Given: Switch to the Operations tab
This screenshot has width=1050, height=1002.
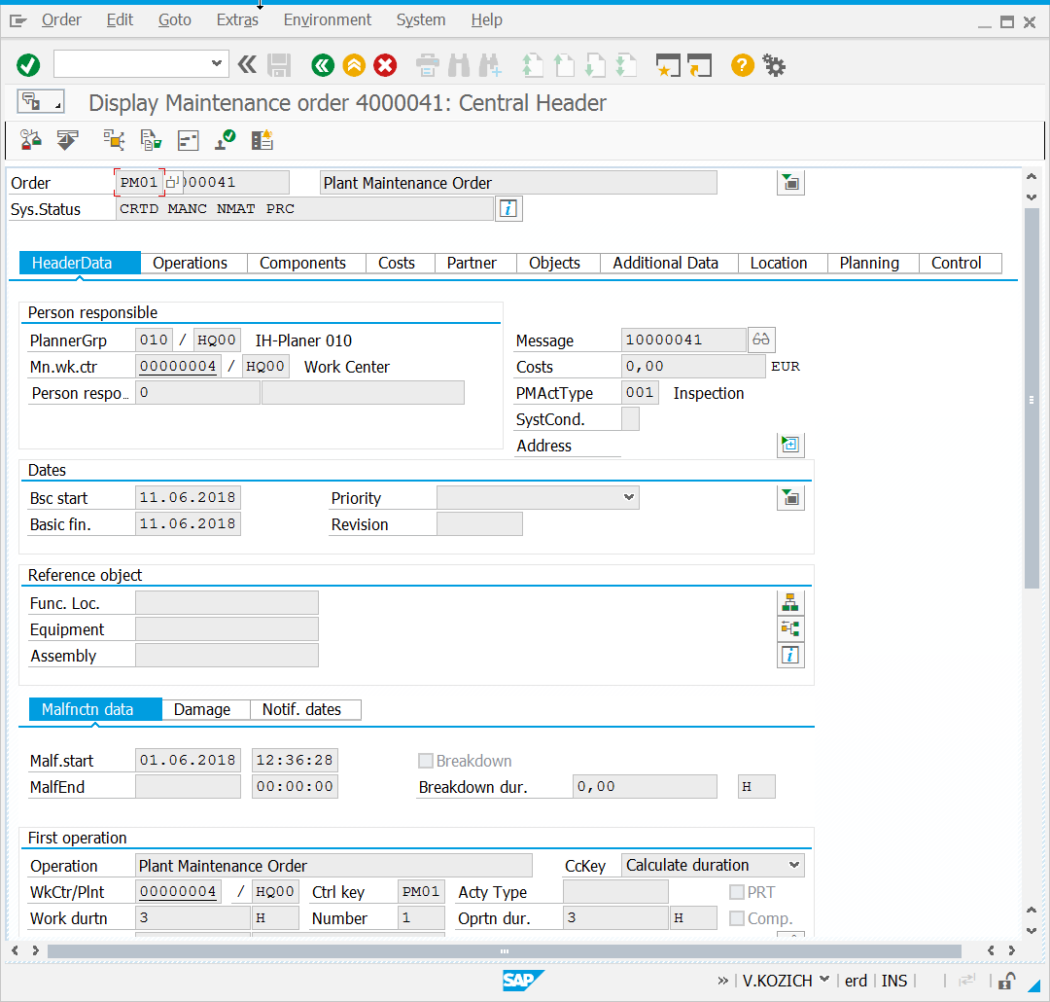Looking at the screenshot, I should (191, 263).
